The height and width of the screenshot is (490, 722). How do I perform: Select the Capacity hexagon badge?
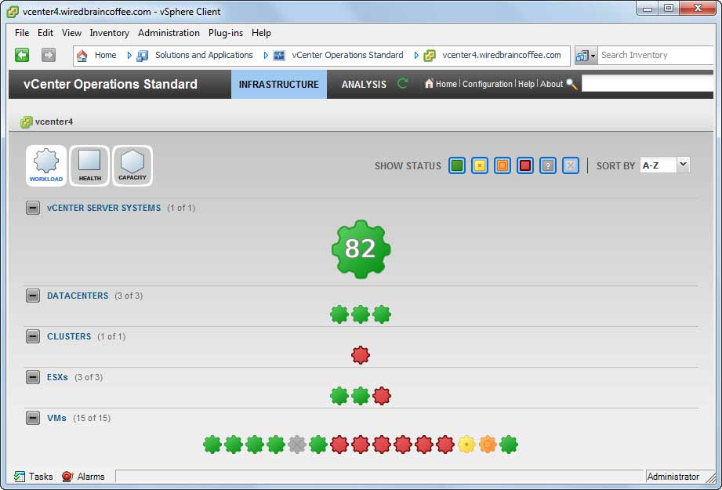pos(132,165)
